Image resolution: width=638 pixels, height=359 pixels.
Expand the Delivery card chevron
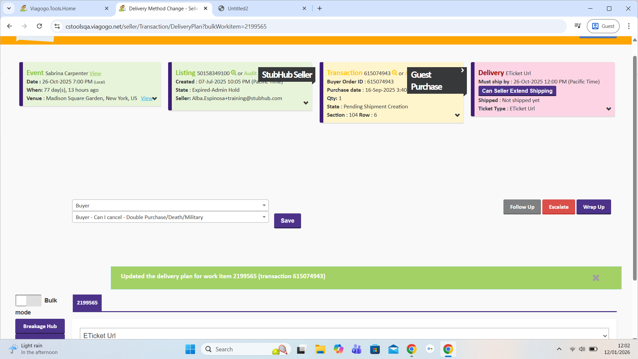pyautogui.click(x=608, y=109)
